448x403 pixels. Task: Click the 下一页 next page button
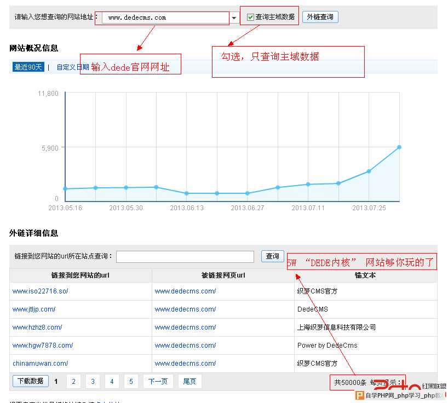[x=158, y=381]
